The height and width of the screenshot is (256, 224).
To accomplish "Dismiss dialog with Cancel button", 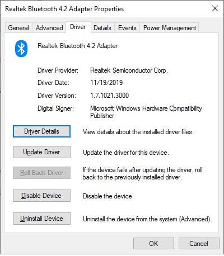I will 199,244.
